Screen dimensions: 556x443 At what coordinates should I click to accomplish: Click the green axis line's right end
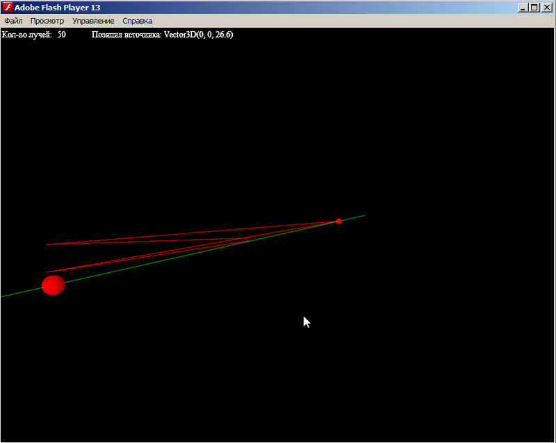click(363, 216)
